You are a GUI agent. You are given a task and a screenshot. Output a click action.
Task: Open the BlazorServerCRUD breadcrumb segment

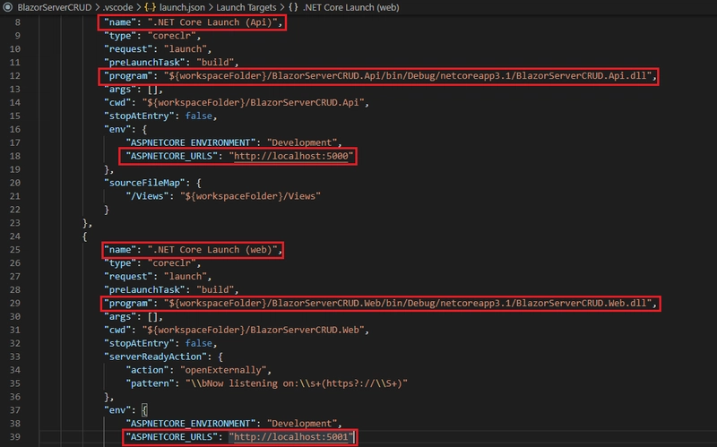55,7
